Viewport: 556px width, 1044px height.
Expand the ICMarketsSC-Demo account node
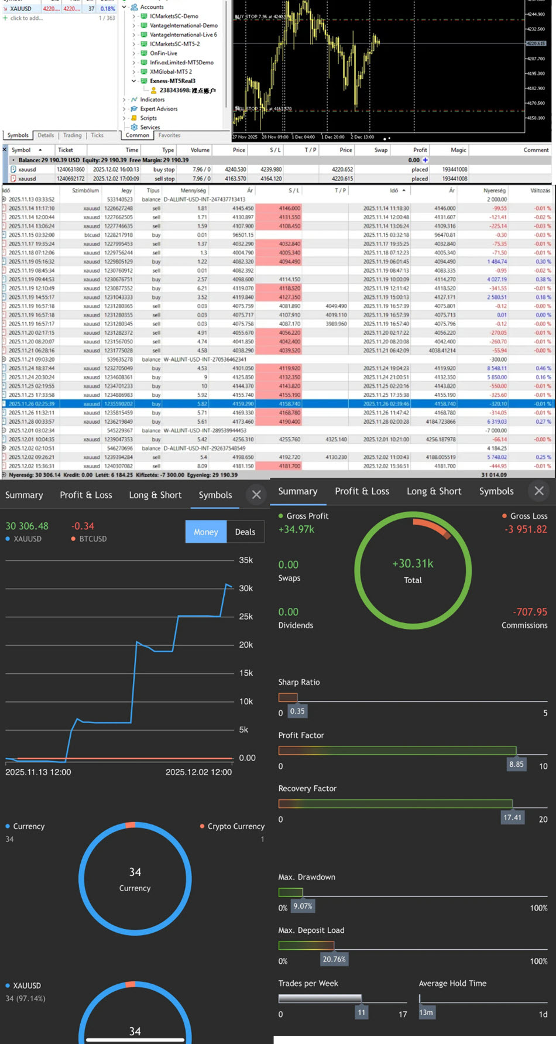[x=134, y=16]
